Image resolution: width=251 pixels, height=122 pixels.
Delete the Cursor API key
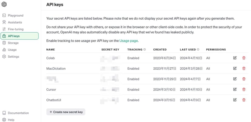pyautogui.click(x=244, y=89)
